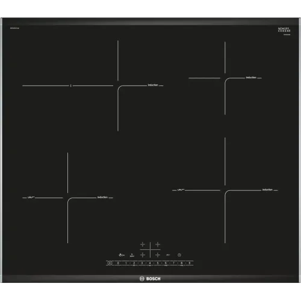The width and height of the screenshot is (301, 301).
Task: Touch the induction label of the rear-left zone
Action: [153, 85]
